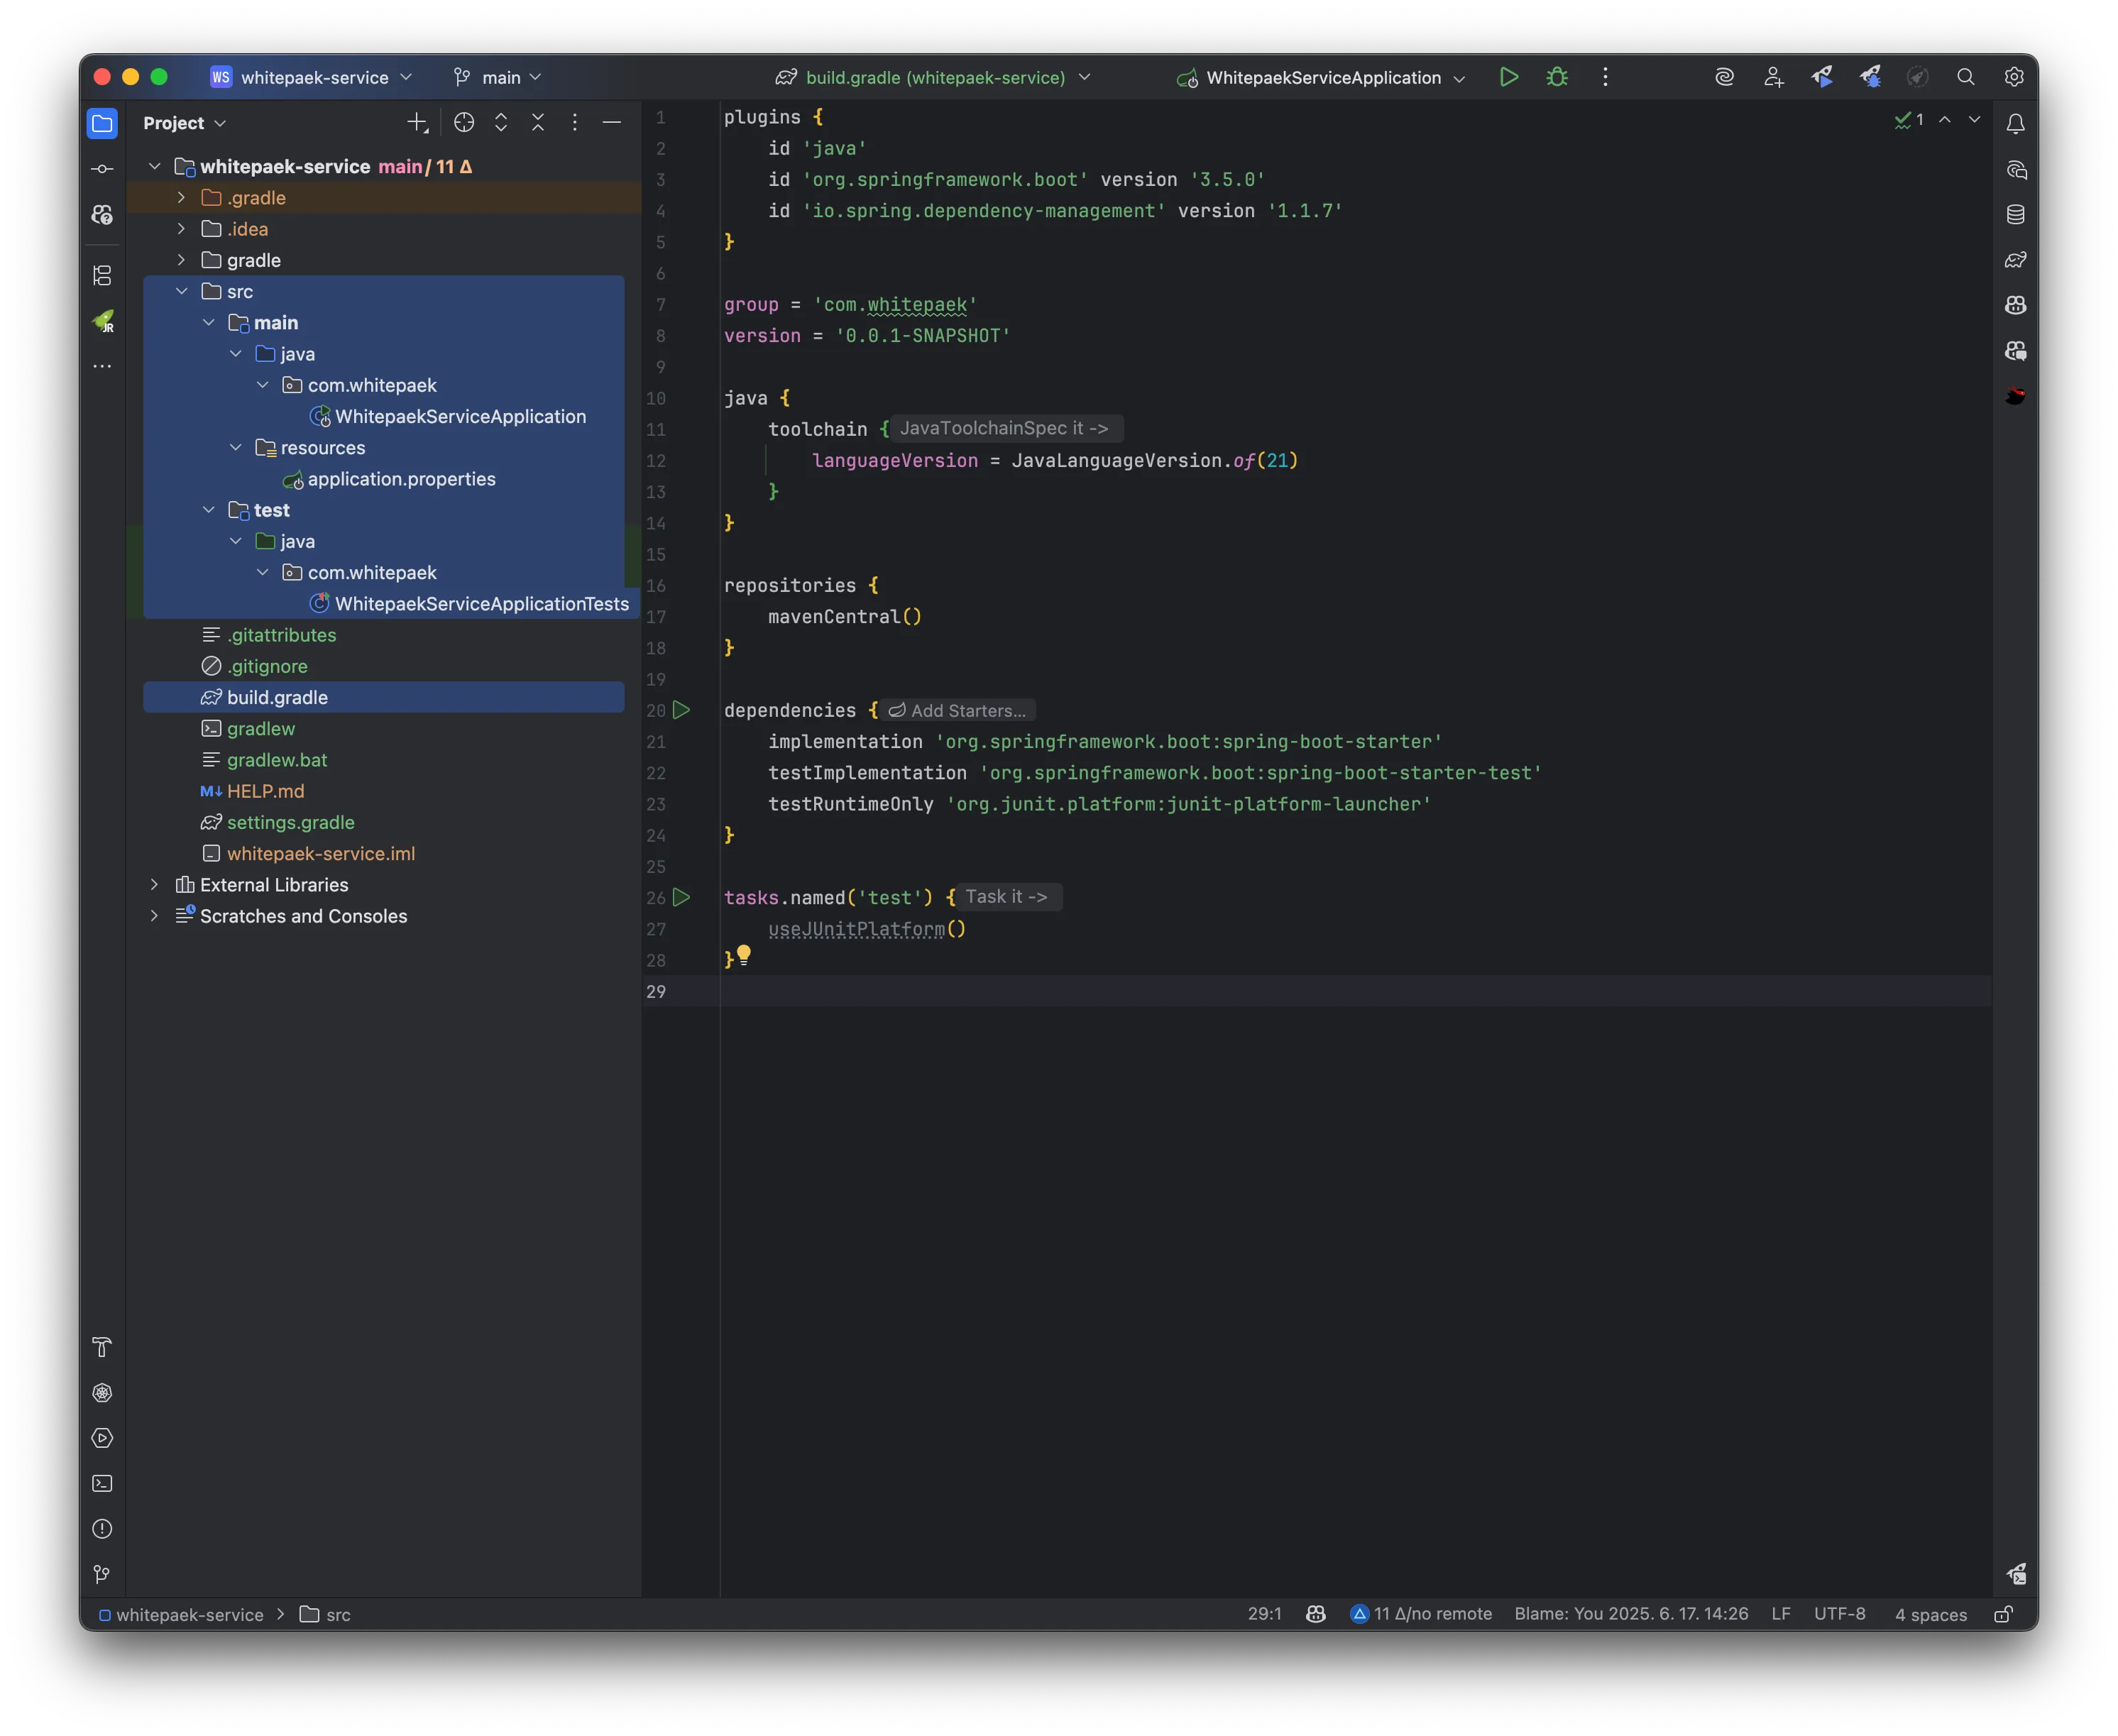
Task: Click inspections checkmark widget in editor
Action: tap(1909, 119)
